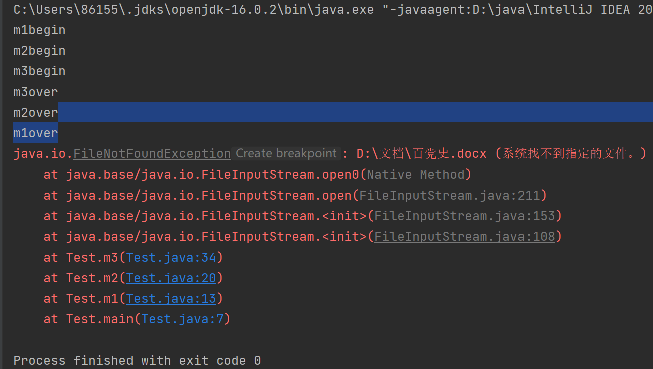Click the m3begin output line
This screenshot has width=653, height=369.
point(39,71)
